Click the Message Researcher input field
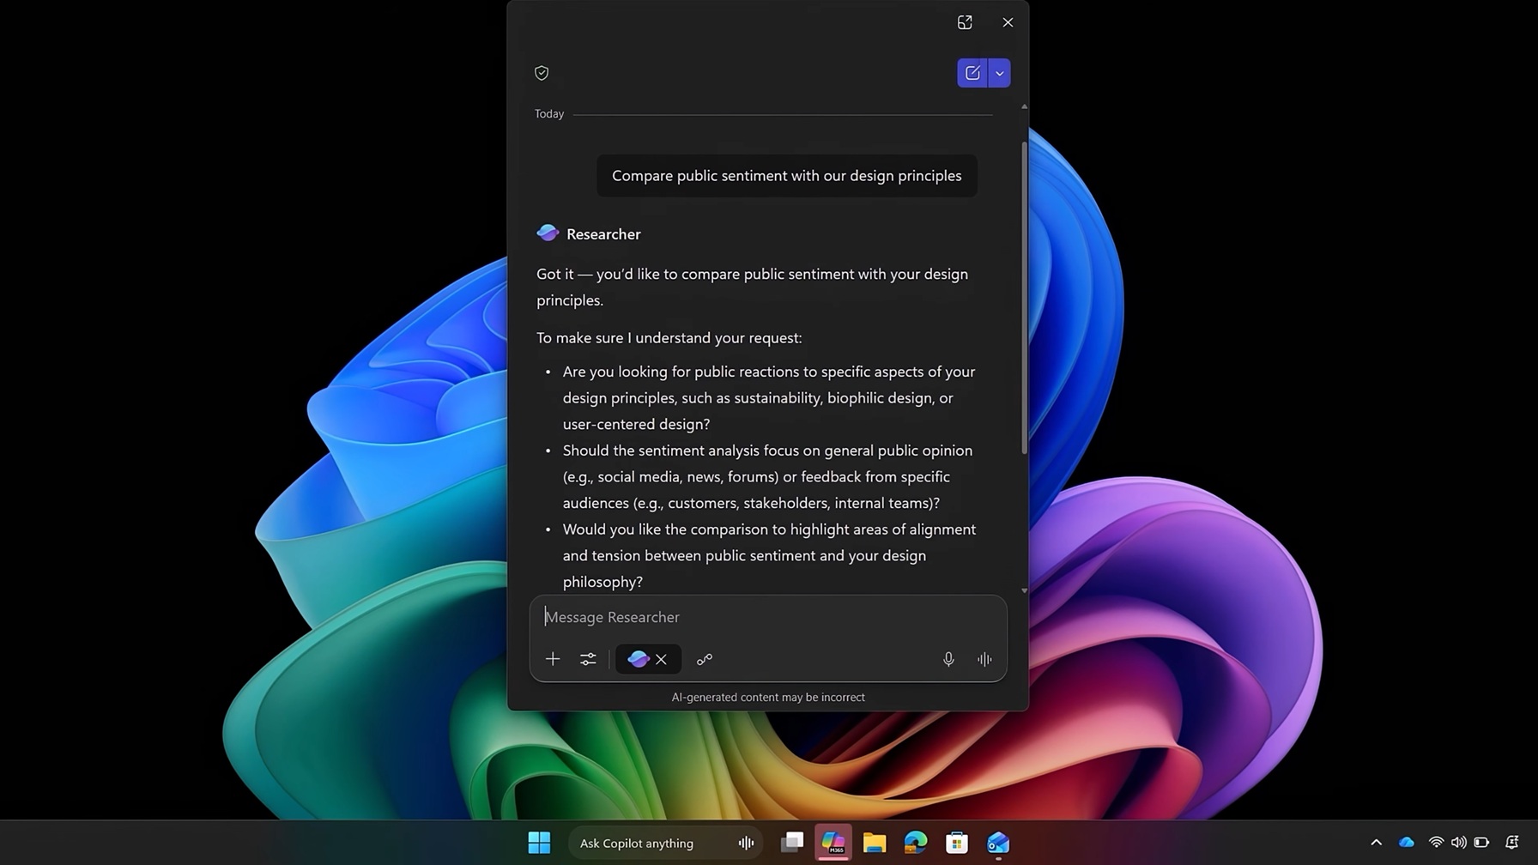Viewport: 1538px width, 865px height. (x=768, y=616)
